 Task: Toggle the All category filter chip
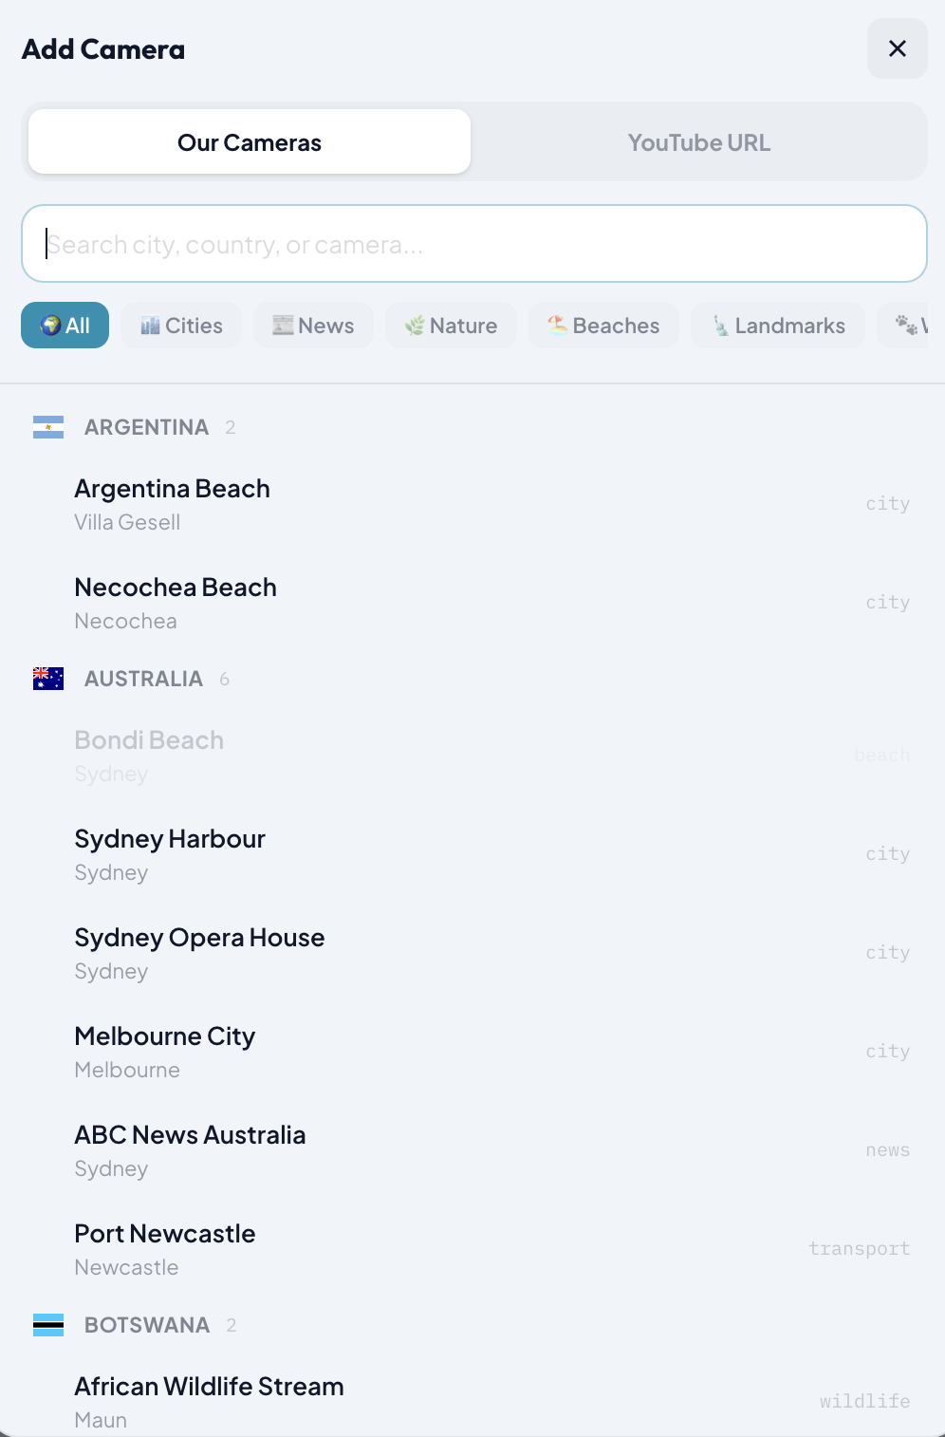65,325
